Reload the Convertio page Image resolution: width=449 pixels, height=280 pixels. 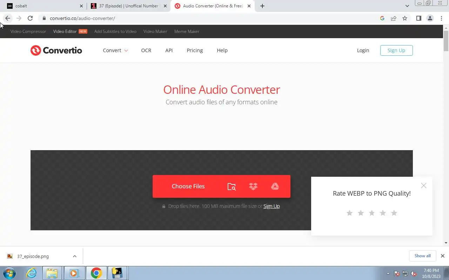(30, 18)
